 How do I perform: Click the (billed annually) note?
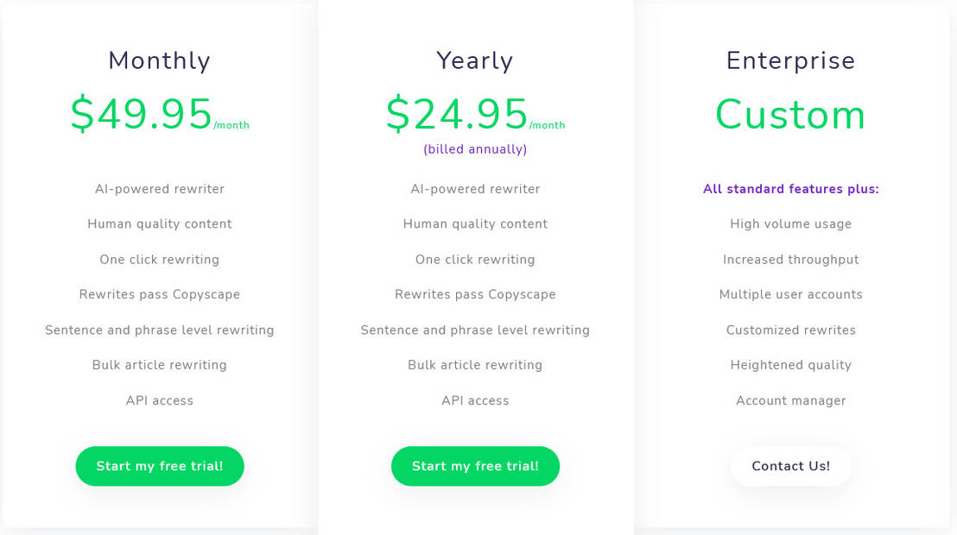coord(475,149)
